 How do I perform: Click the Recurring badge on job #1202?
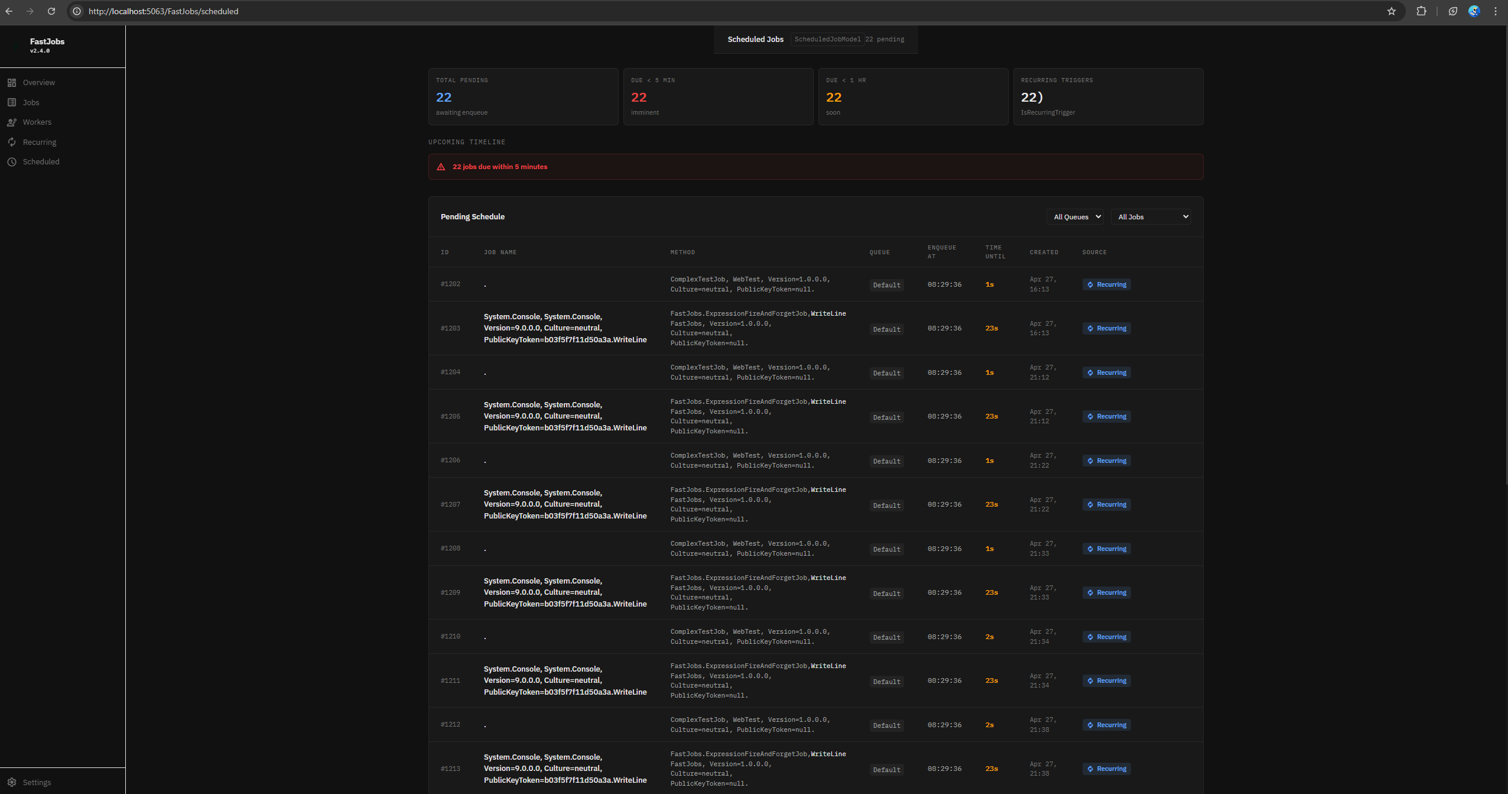(1106, 284)
